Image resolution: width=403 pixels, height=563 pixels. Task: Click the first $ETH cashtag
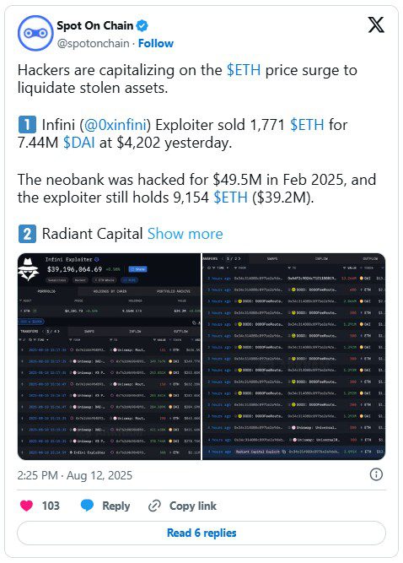244,70
